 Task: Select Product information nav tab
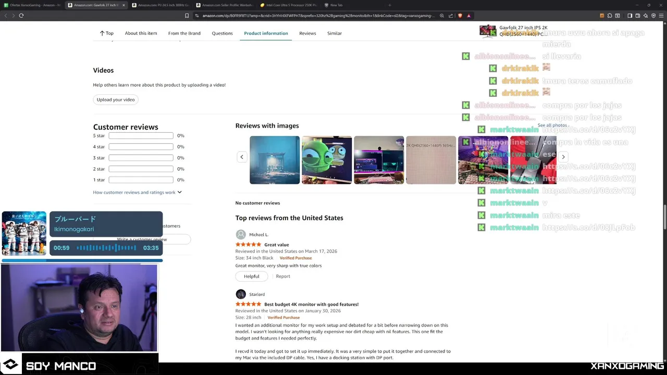click(x=266, y=33)
